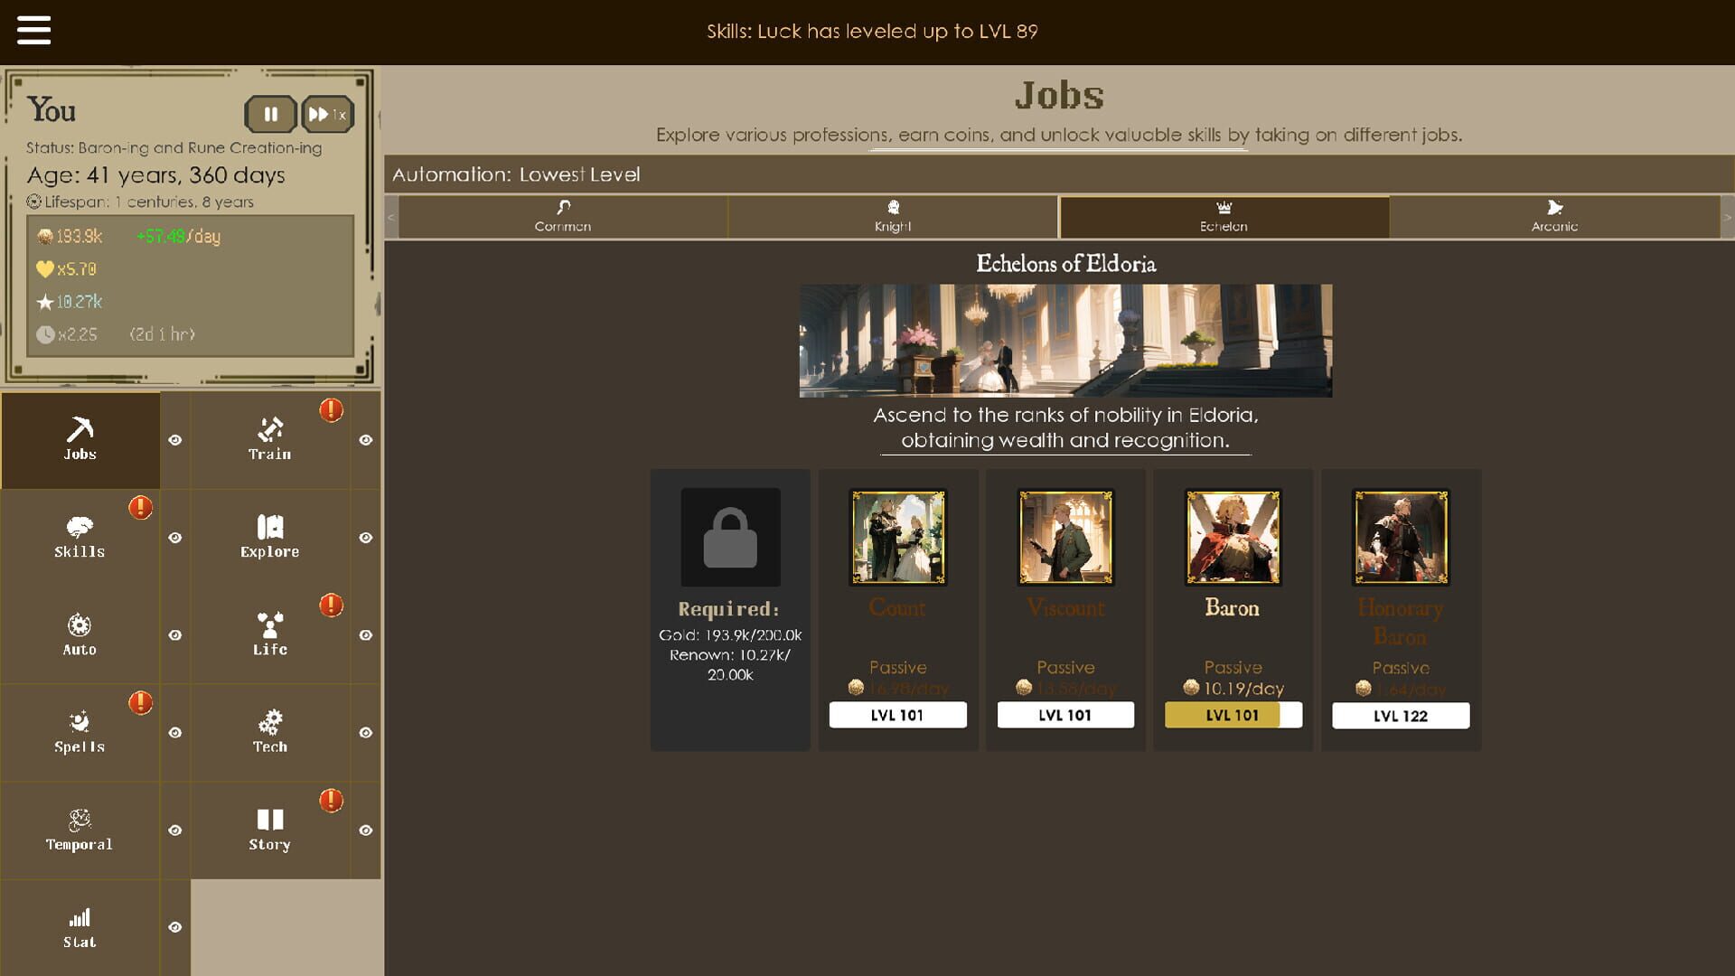Open the Skills panel
Screen dimensions: 1735x976
point(80,537)
